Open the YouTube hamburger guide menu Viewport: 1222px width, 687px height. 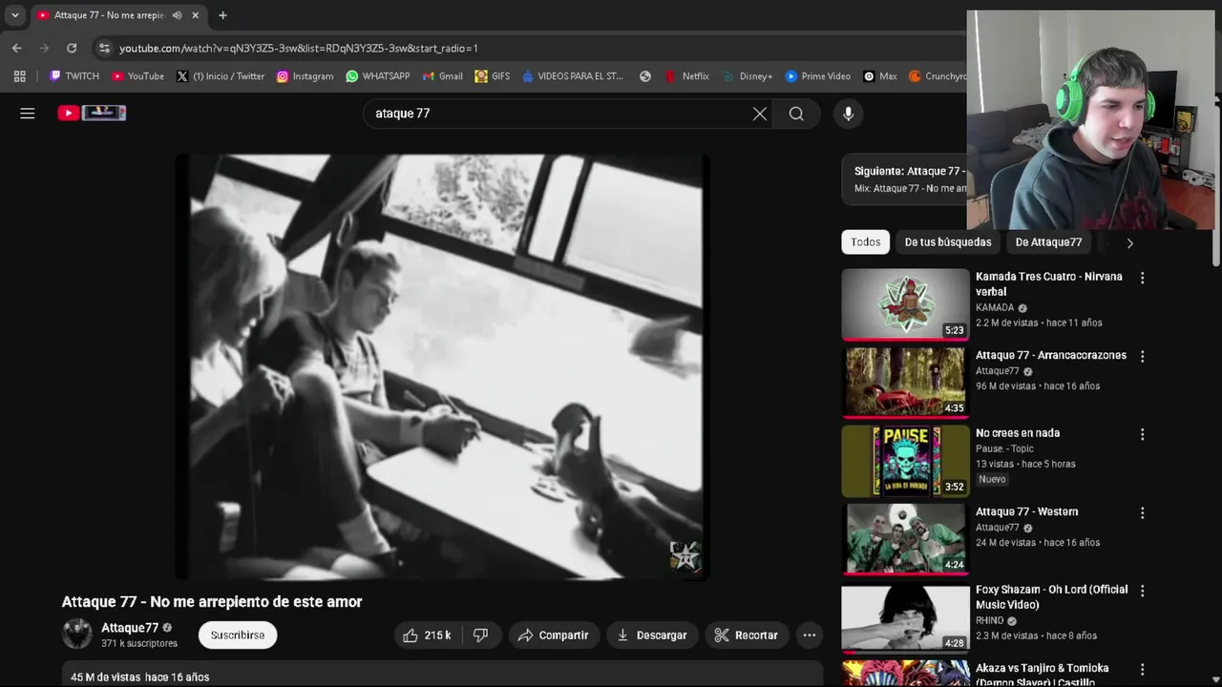point(27,114)
